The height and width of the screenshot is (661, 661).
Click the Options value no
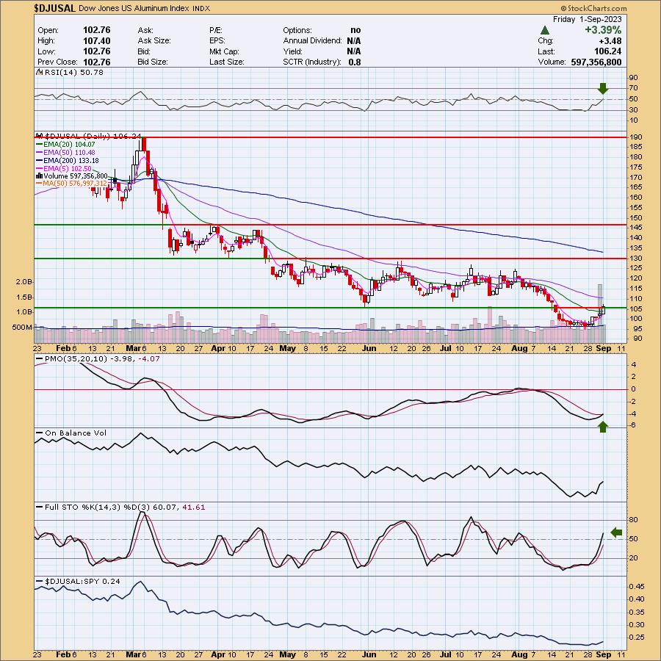click(355, 30)
